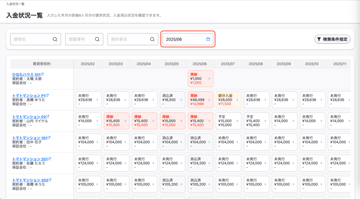Click the search icon in contractor name field

pyautogui.click(x=152, y=39)
